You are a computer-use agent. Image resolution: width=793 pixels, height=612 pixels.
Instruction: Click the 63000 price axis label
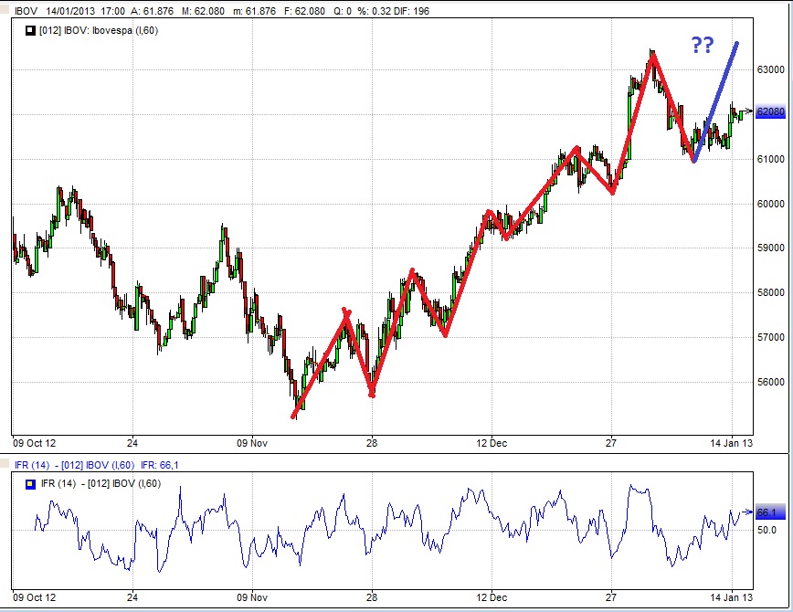(770, 69)
